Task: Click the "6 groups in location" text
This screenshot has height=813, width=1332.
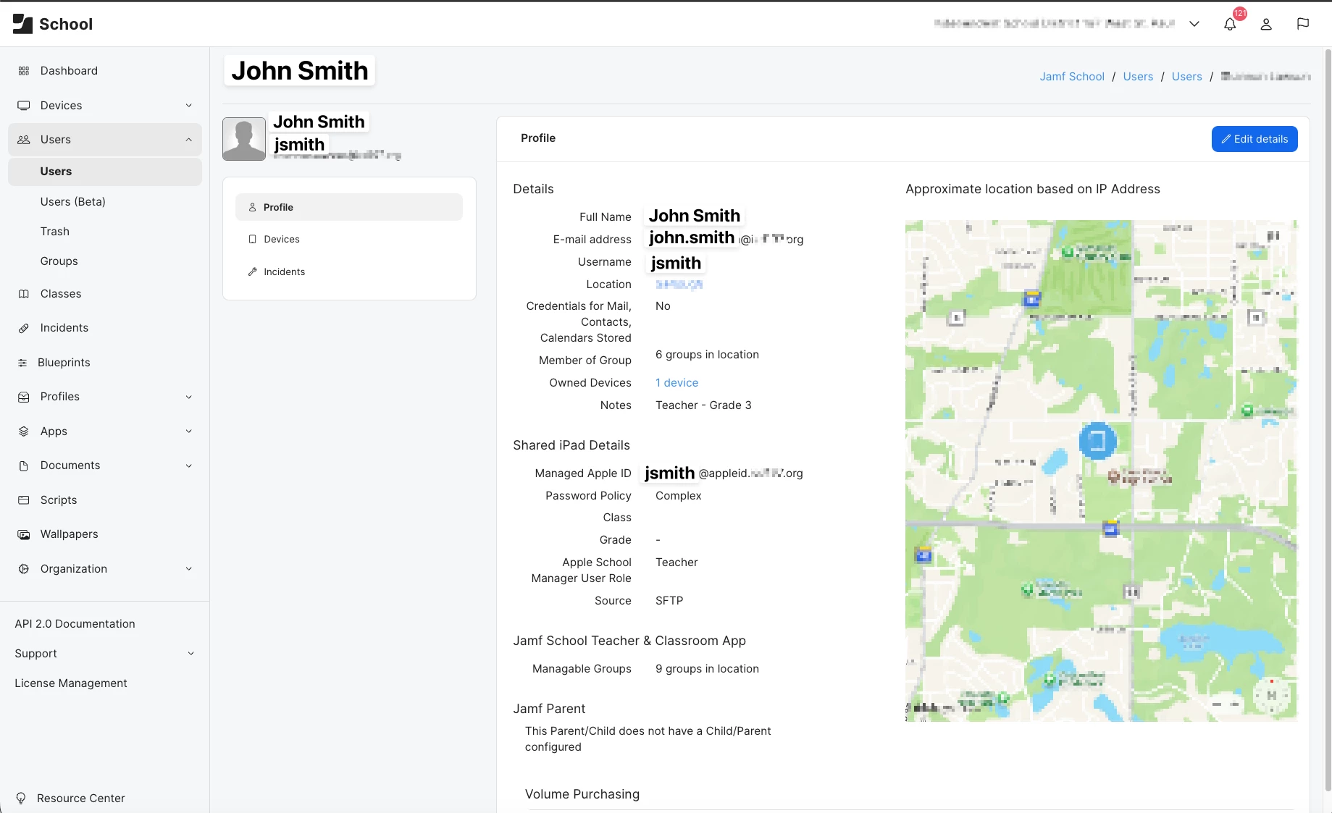Action: pyautogui.click(x=707, y=355)
